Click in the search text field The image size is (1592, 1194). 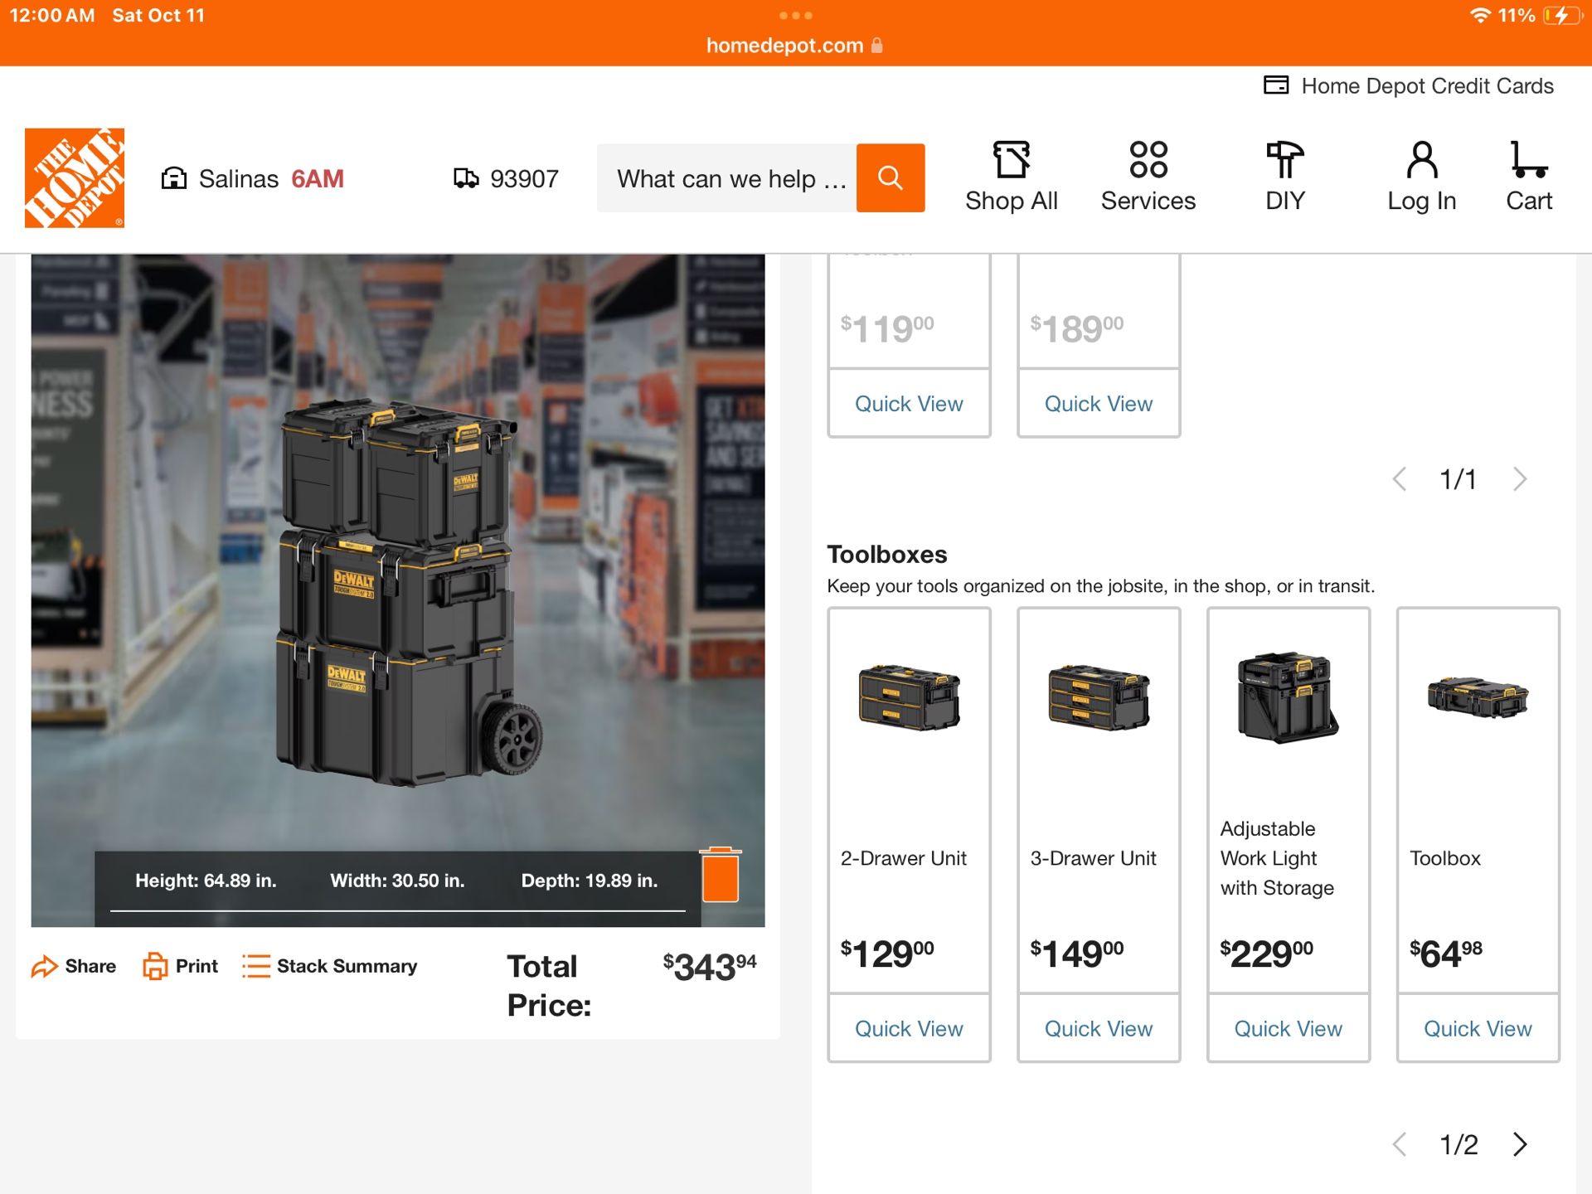point(726,178)
